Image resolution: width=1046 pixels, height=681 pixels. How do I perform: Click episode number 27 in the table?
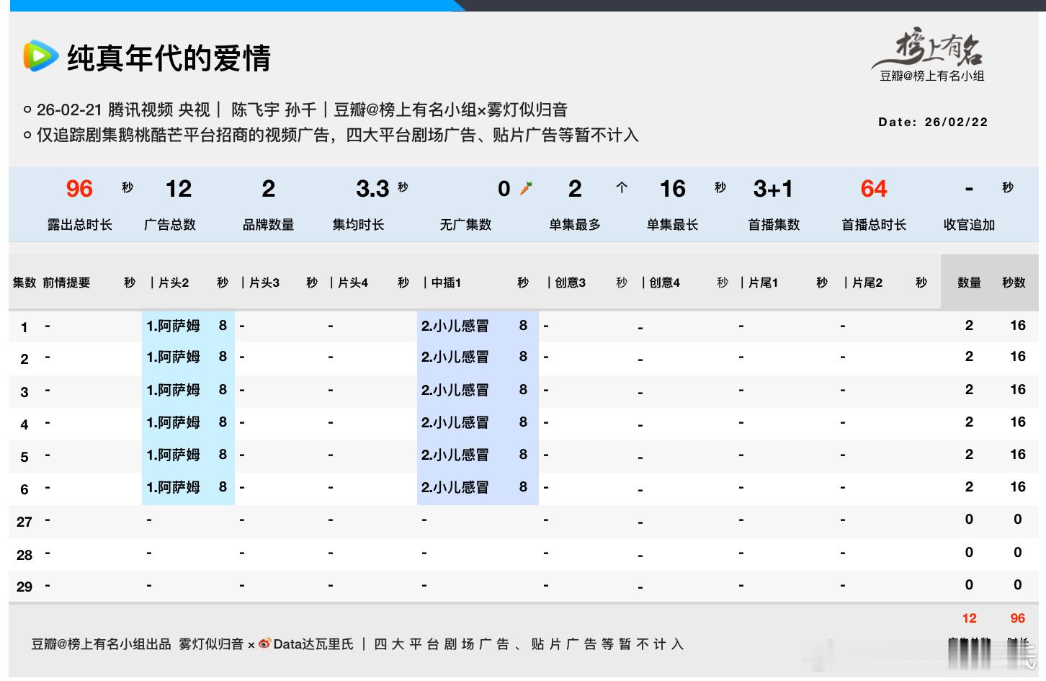pos(24,522)
